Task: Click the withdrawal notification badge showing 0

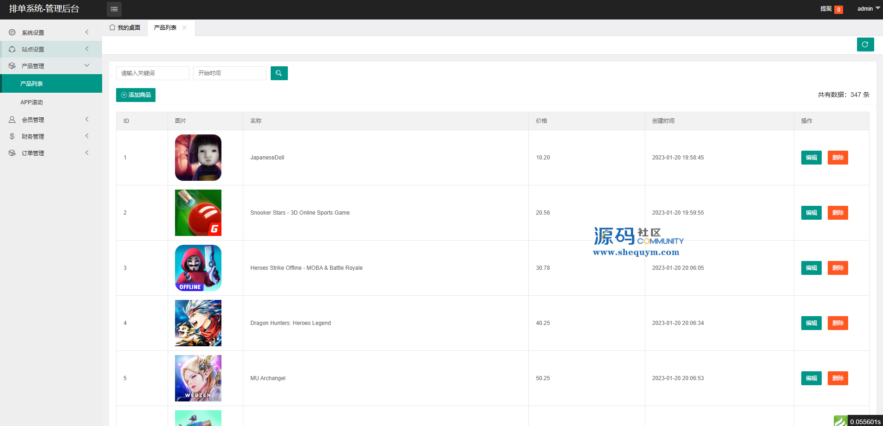Action: 838,9
